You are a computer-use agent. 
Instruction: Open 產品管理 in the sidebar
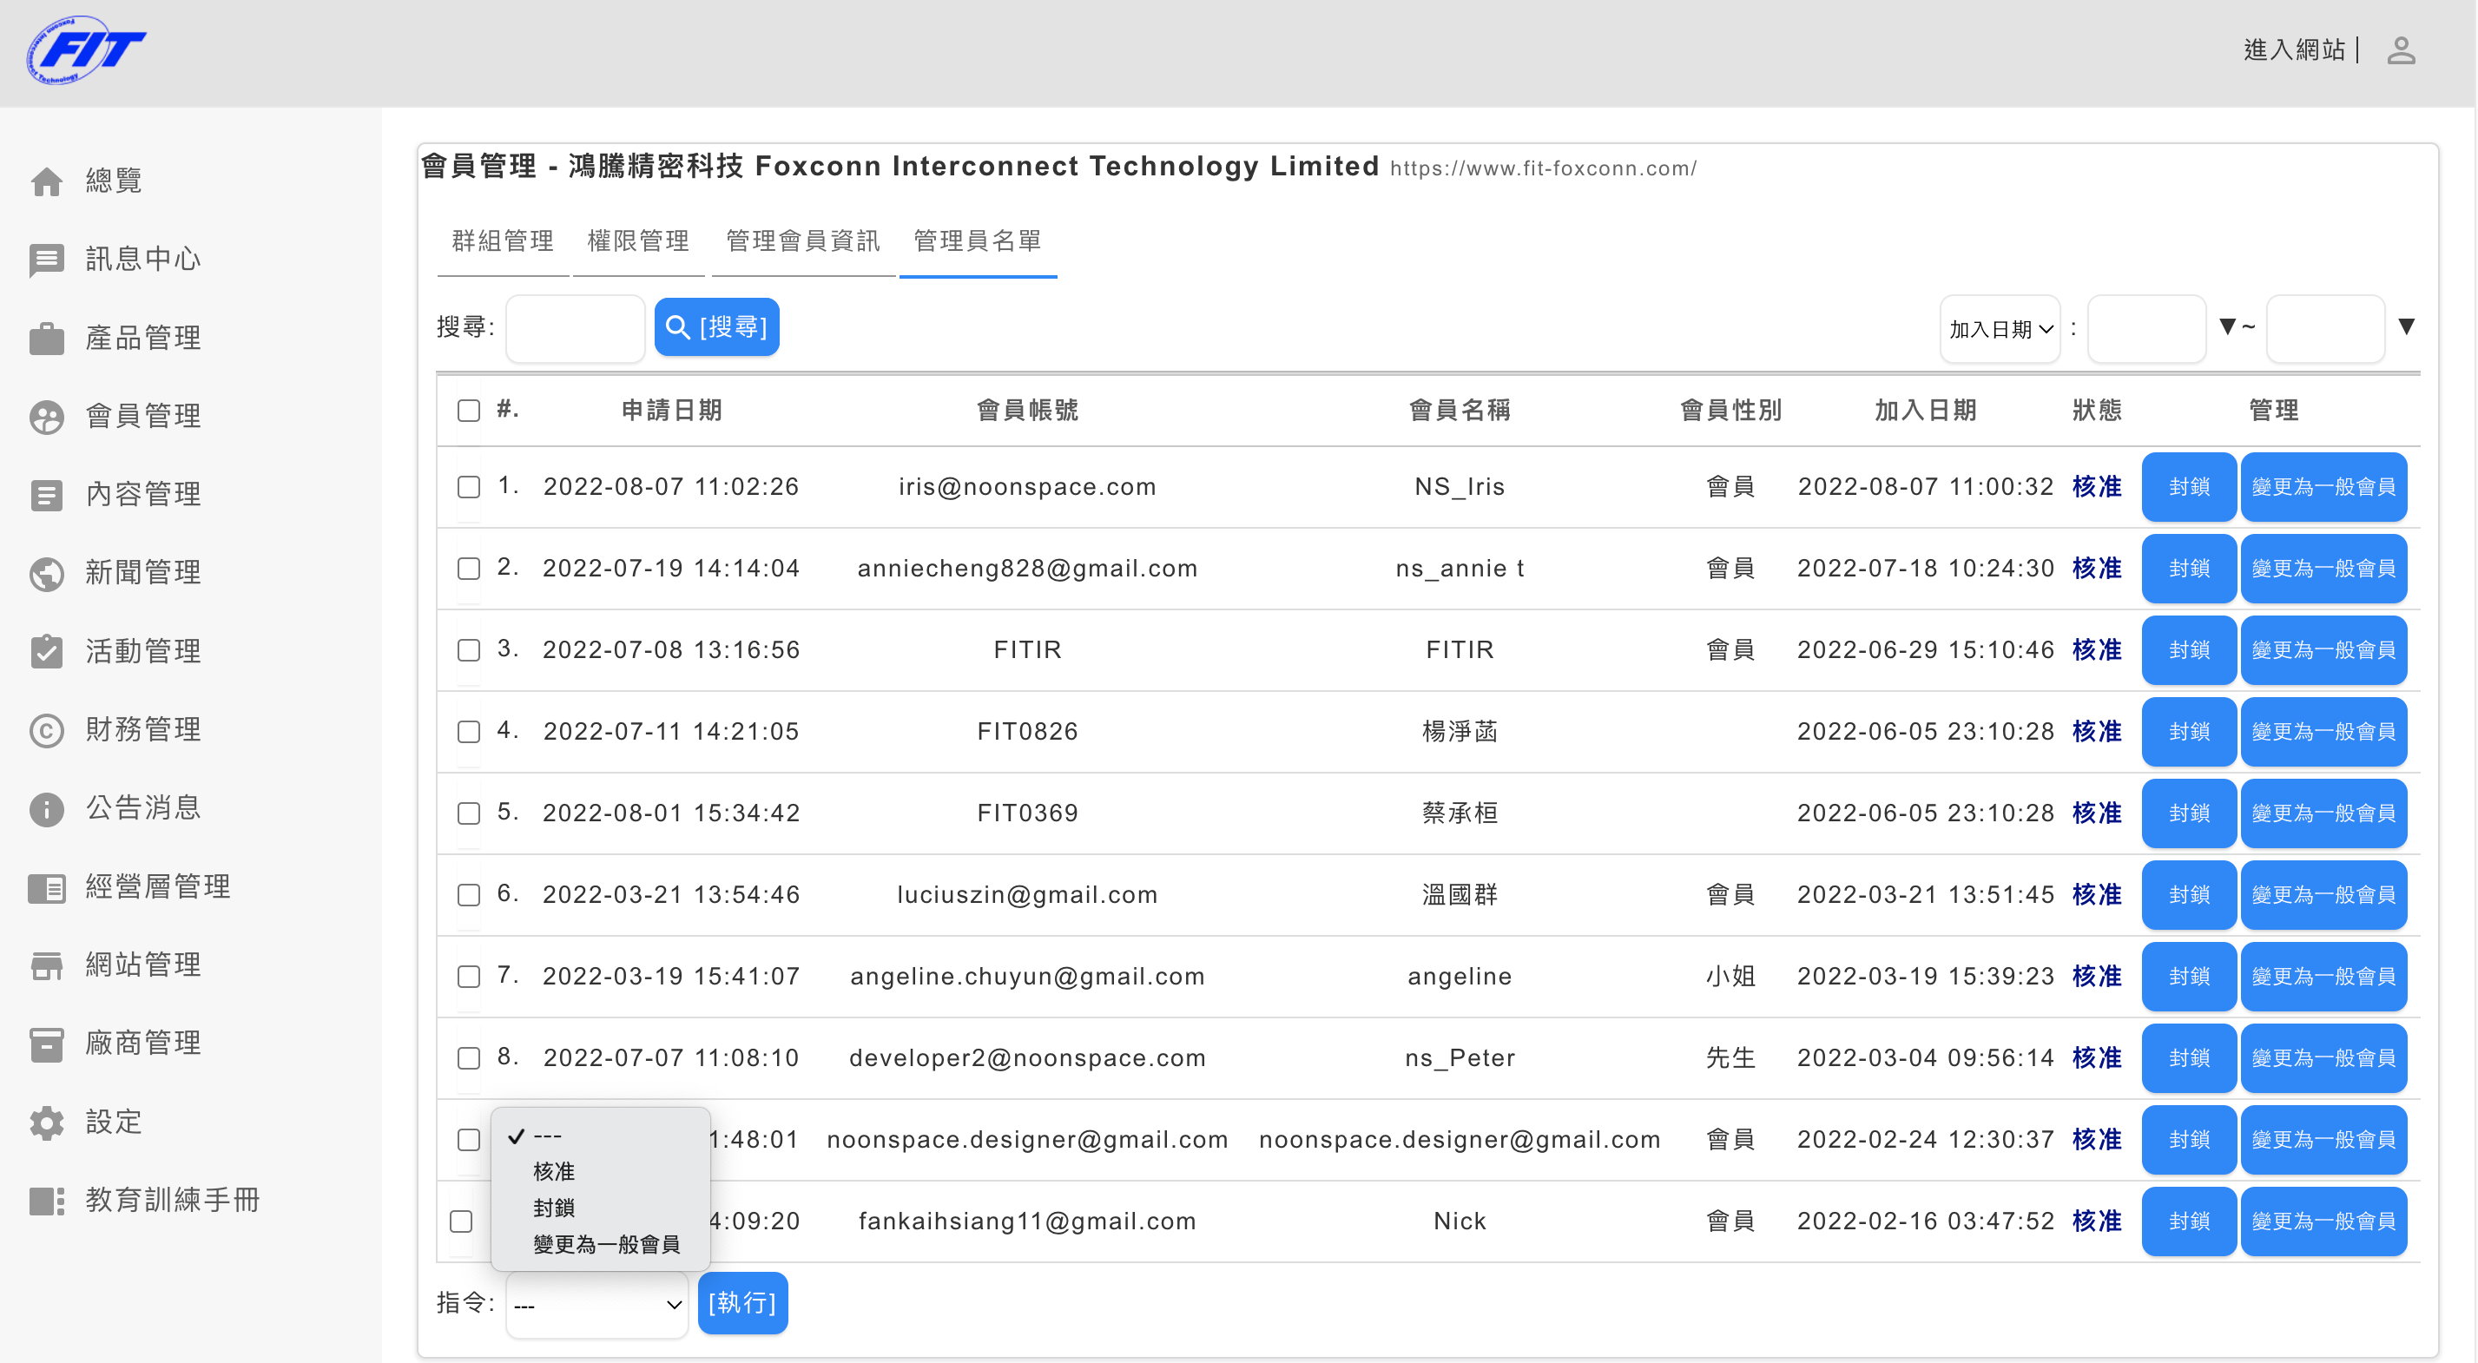click(143, 339)
